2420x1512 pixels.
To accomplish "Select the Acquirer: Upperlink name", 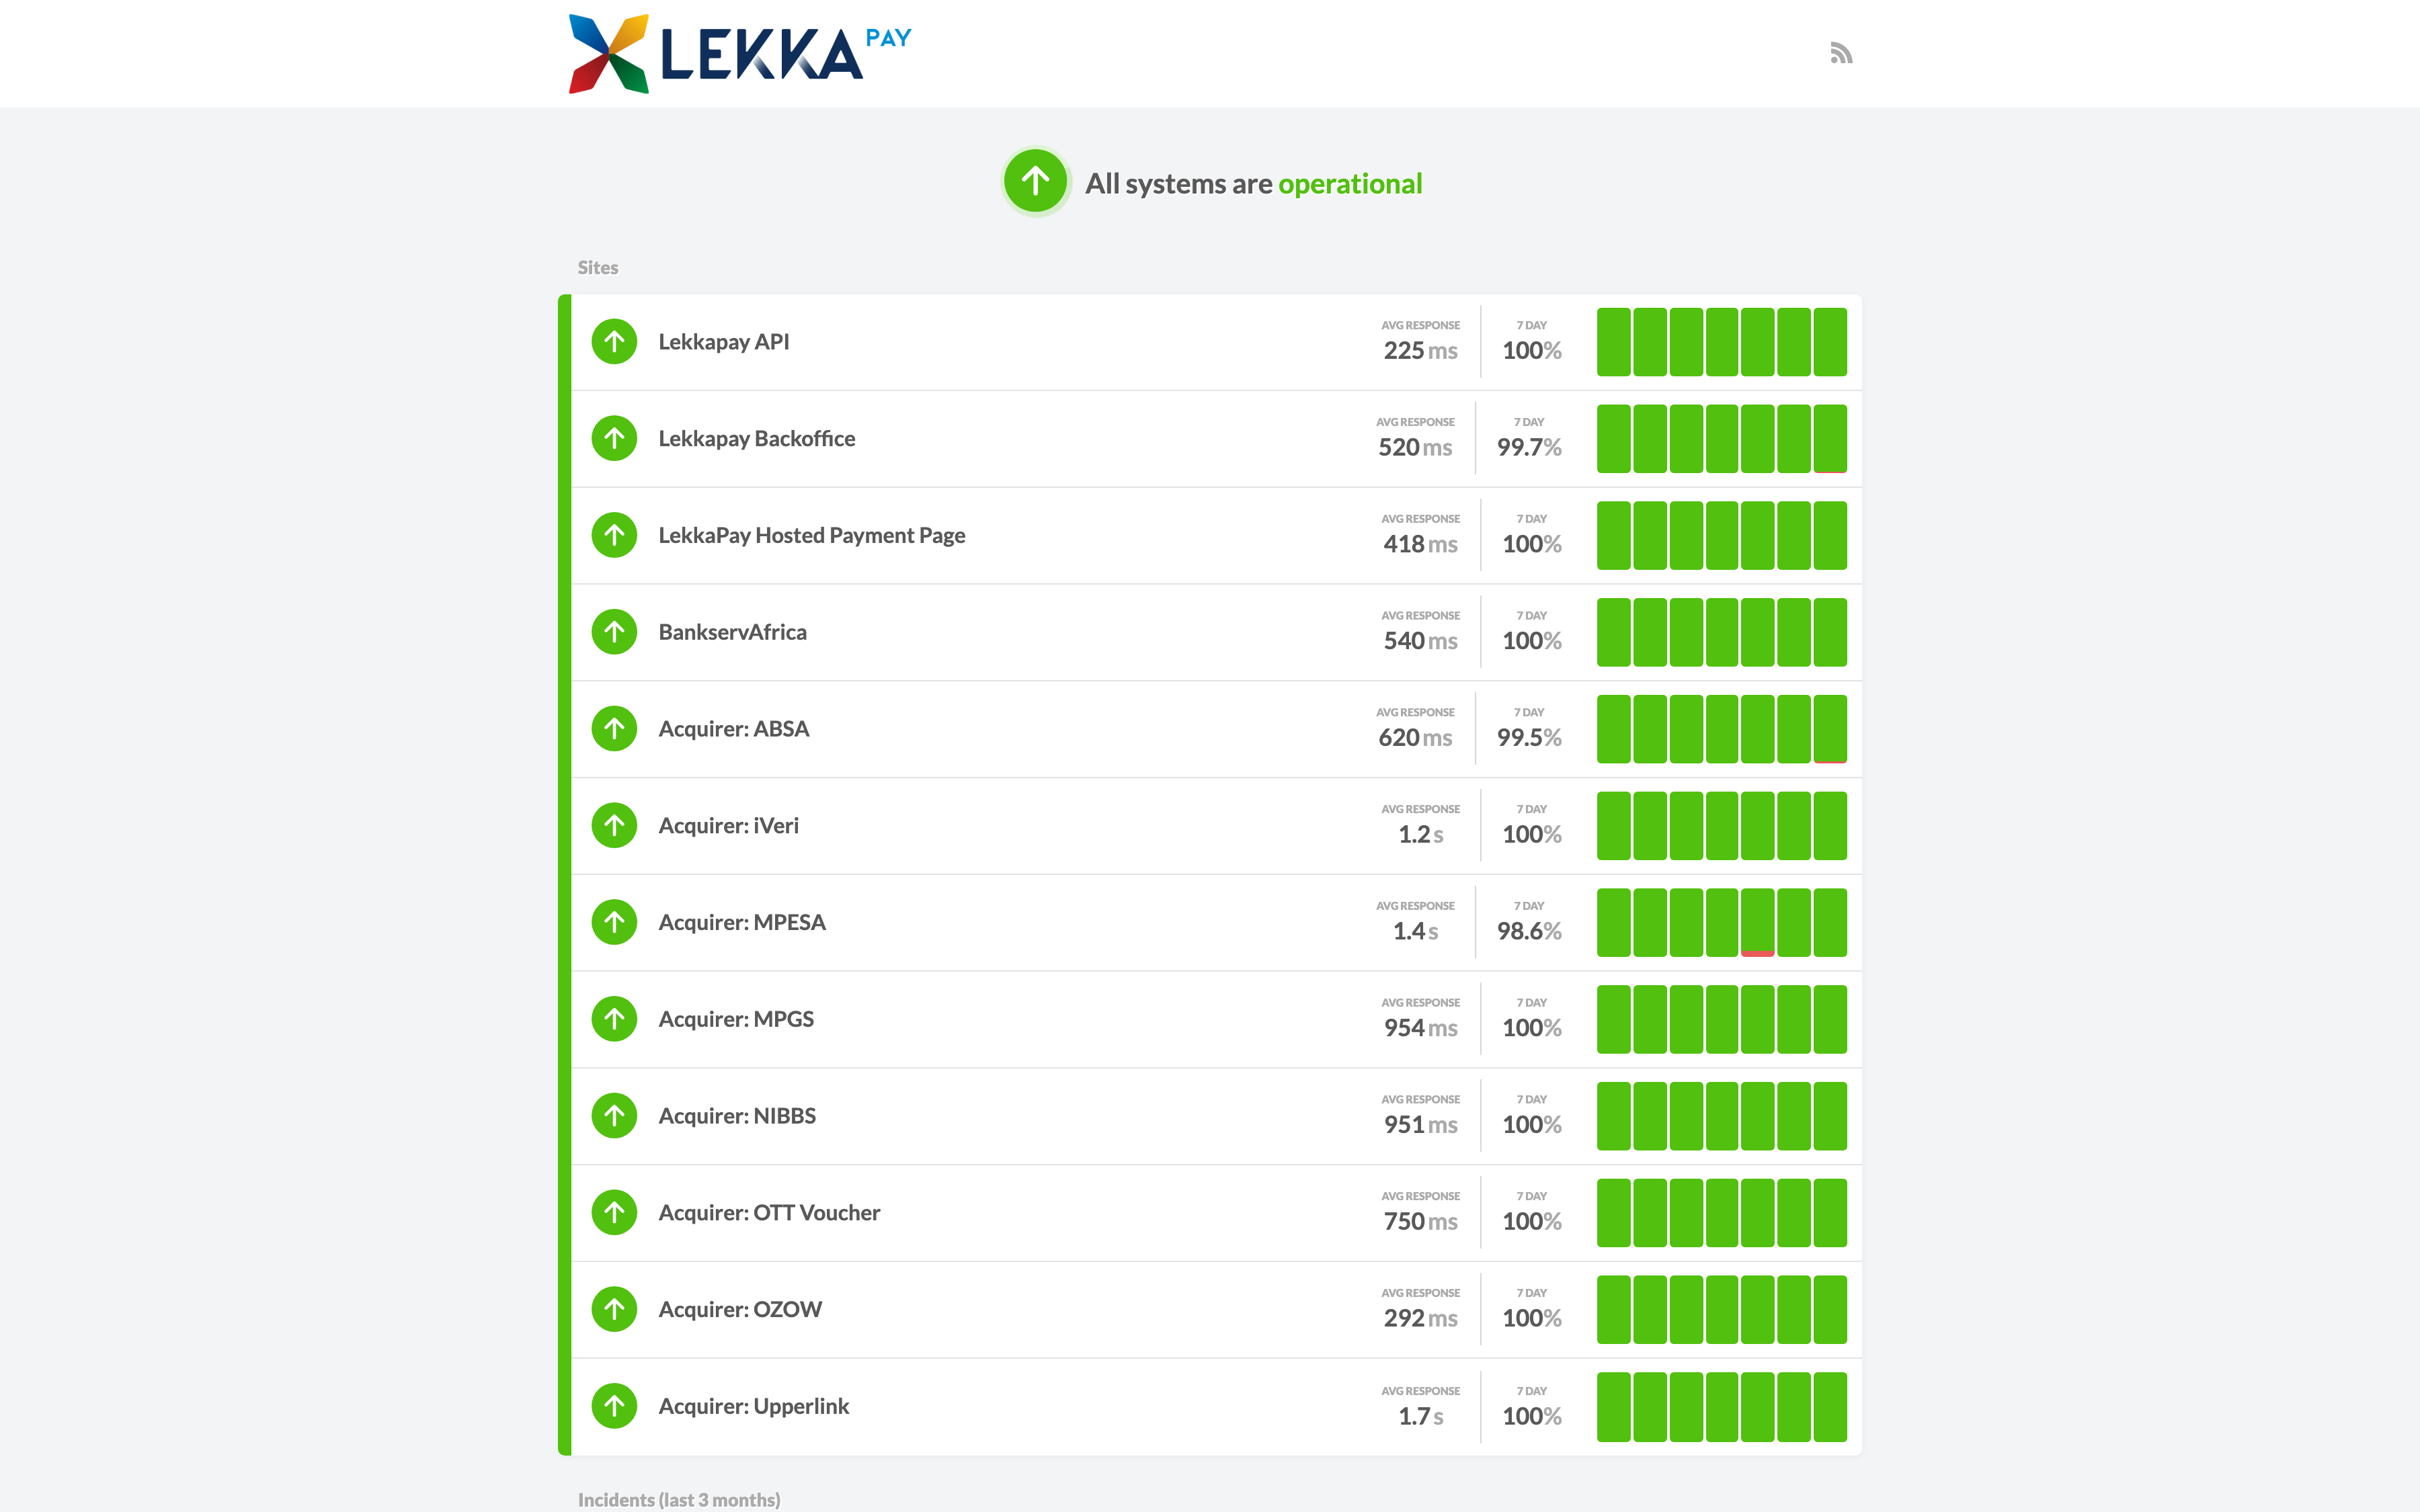I will 754,1406.
